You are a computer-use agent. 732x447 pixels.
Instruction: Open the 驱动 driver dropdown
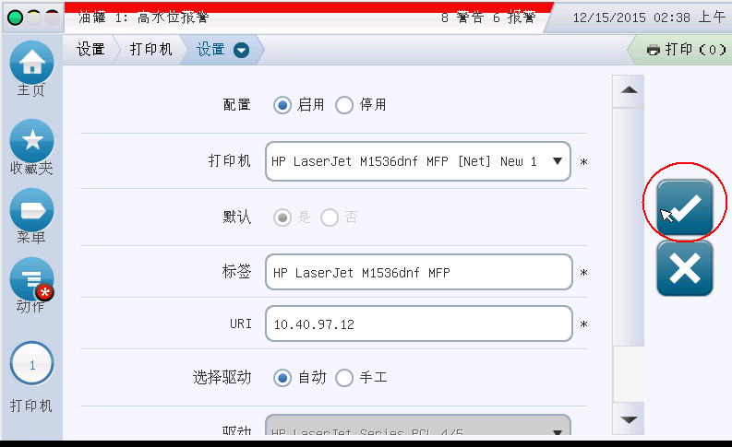pos(417,429)
